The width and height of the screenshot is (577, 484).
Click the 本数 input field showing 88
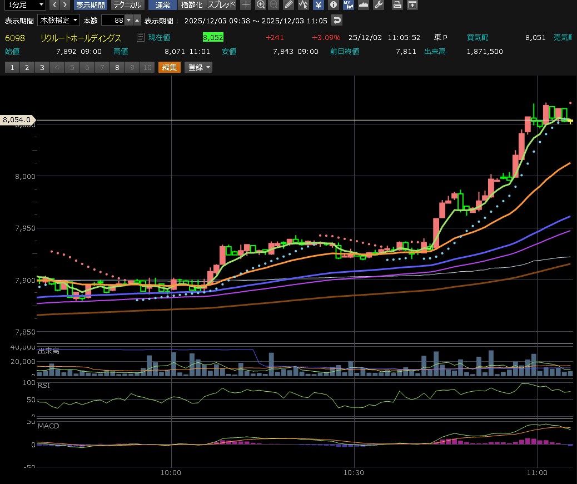point(113,21)
